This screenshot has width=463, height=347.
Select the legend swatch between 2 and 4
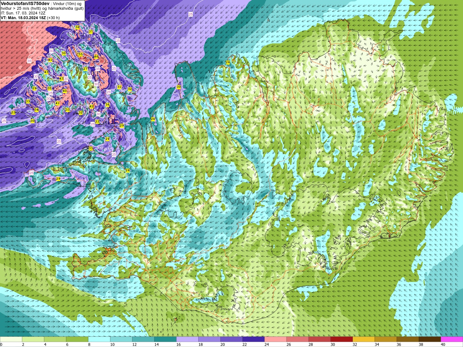(33, 339)
